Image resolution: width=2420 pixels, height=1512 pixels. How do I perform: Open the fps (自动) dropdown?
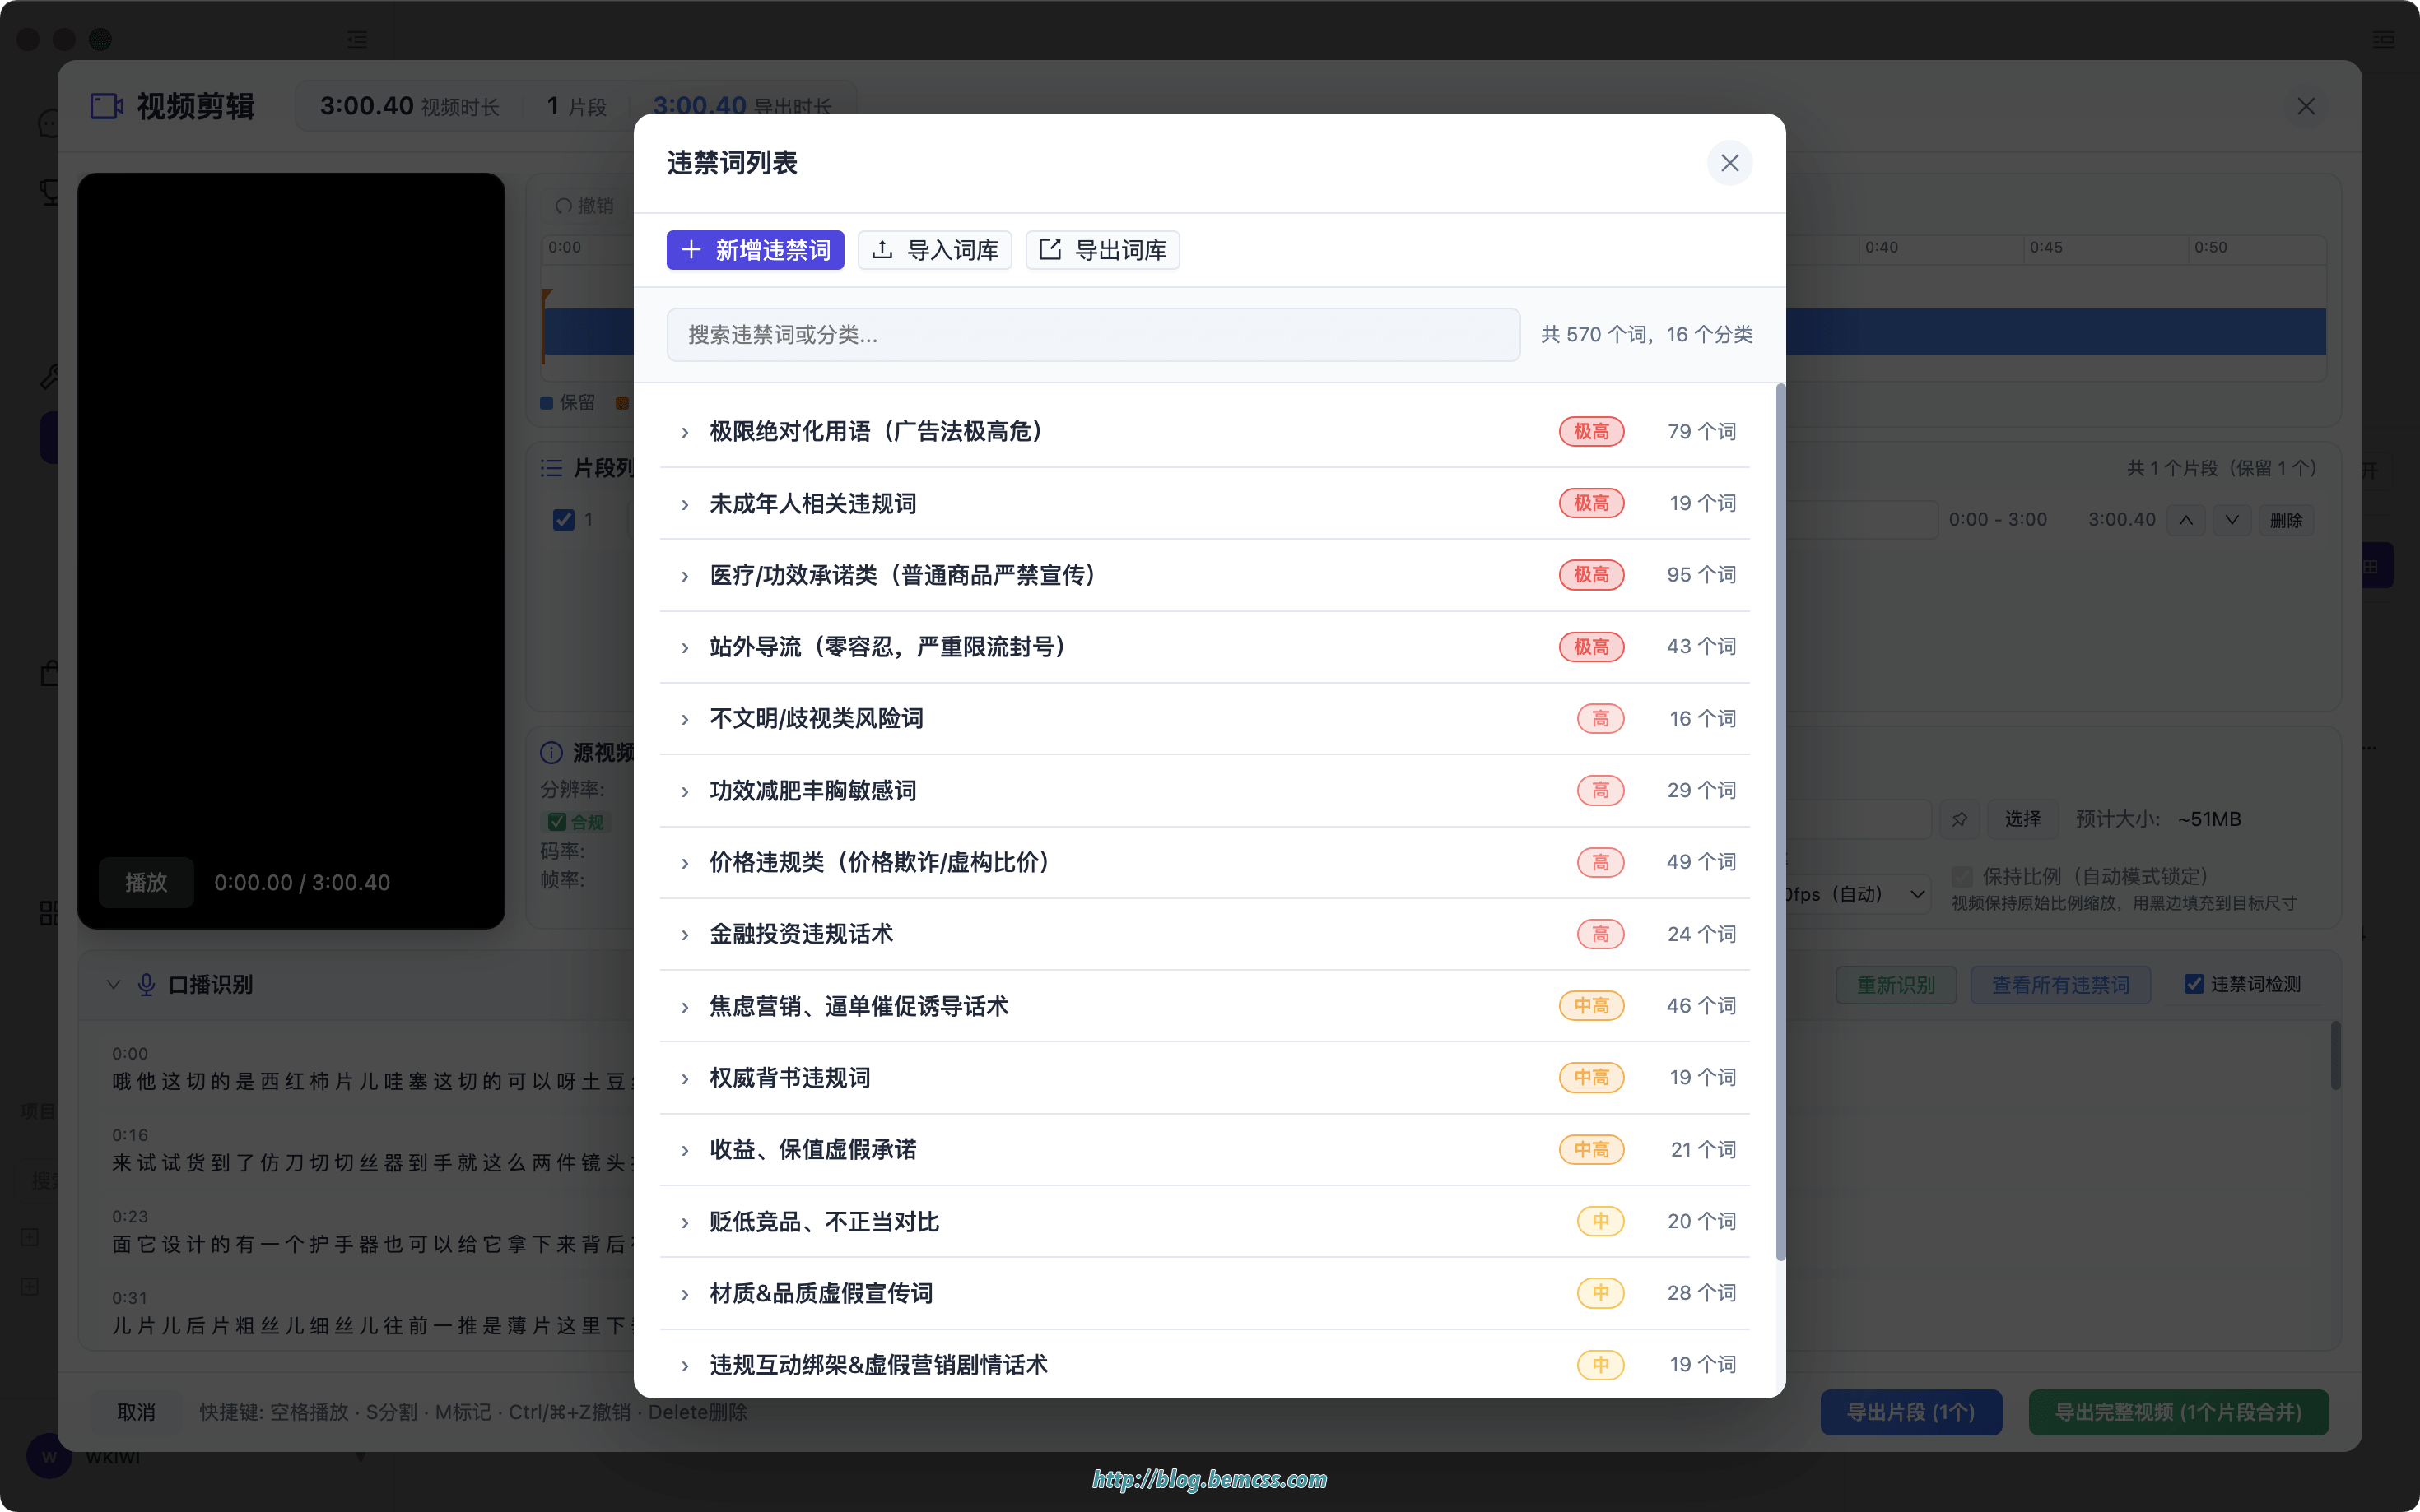[x=1858, y=894]
